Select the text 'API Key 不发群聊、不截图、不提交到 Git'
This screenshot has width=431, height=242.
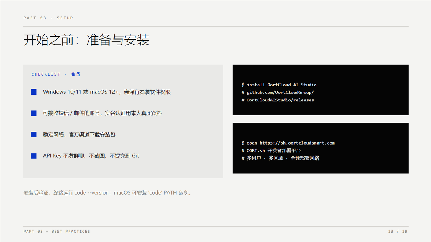point(91,156)
